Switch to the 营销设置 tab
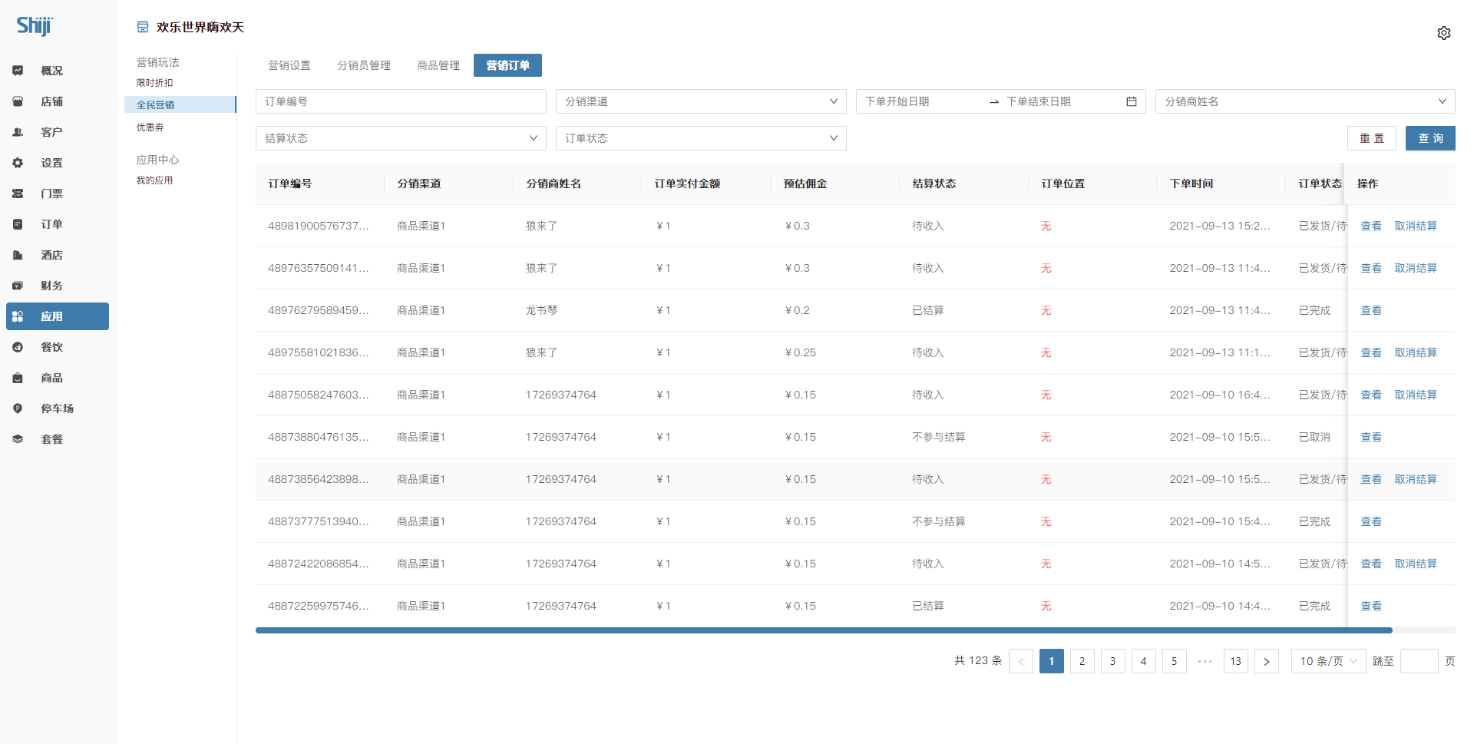Image resolution: width=1474 pixels, height=744 pixels. (x=289, y=65)
